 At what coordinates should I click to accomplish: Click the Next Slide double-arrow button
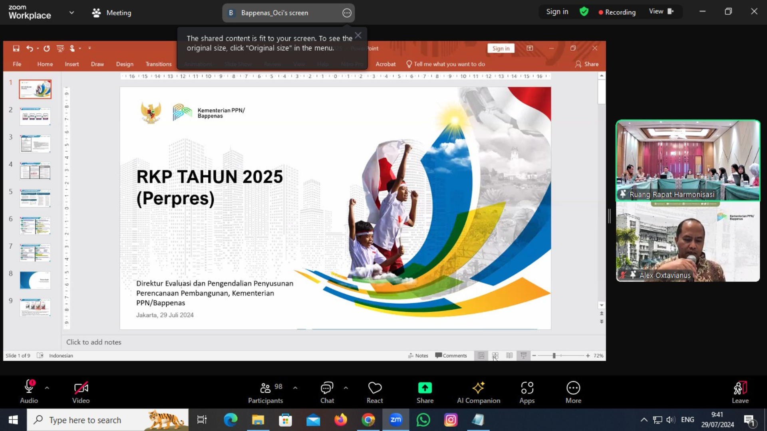coord(602,321)
